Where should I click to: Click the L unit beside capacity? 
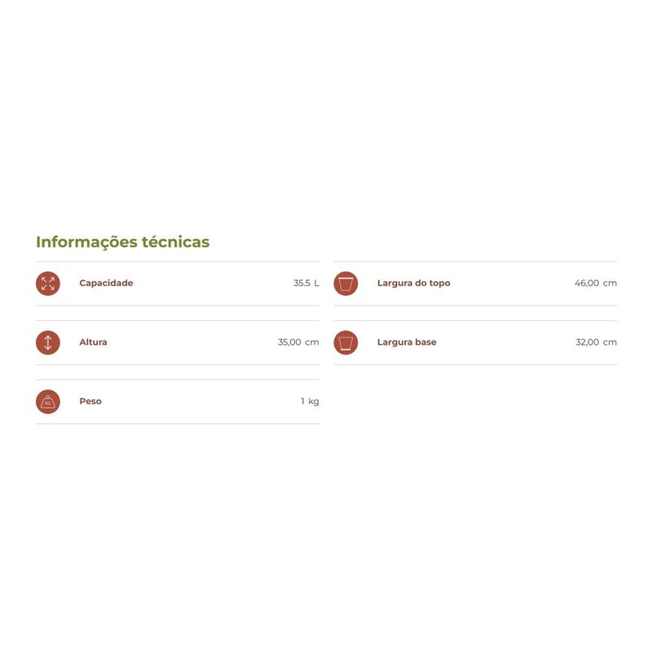(x=317, y=284)
